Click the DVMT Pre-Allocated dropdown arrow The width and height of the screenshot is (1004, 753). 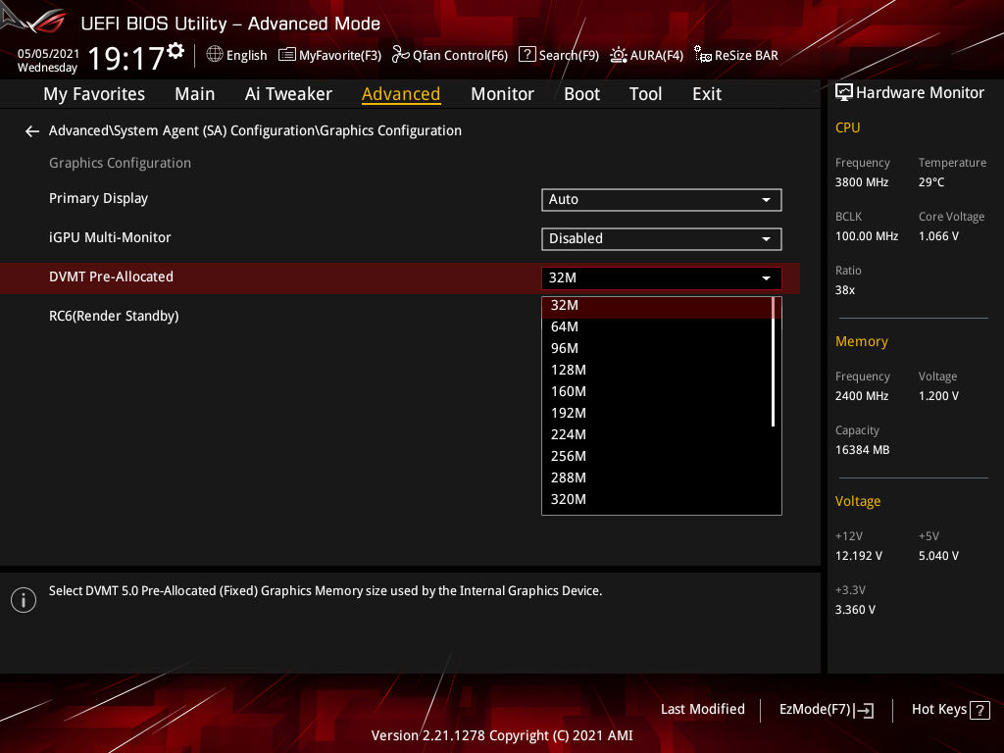click(x=766, y=277)
